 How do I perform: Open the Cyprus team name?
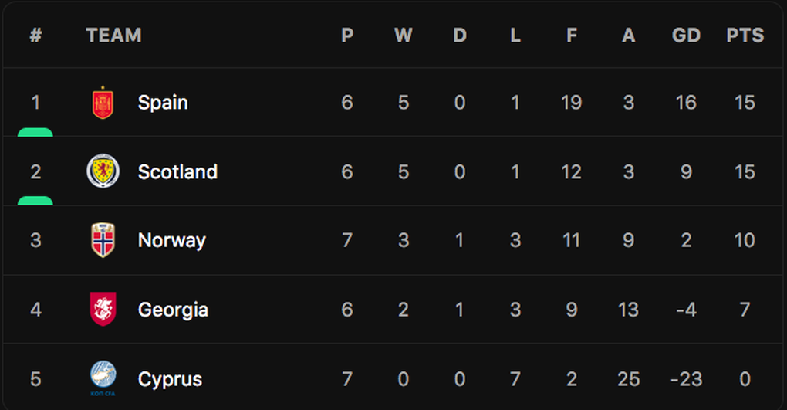tap(170, 379)
